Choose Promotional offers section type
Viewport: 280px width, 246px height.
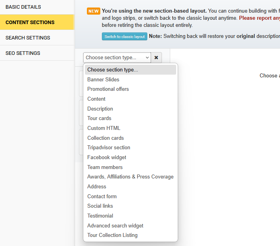108,89
